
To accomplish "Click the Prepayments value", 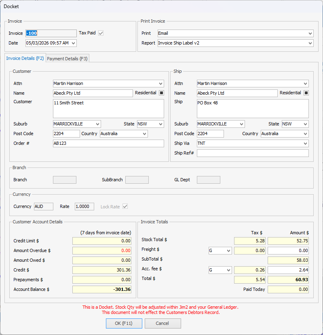I will pyautogui.click(x=102, y=280).
